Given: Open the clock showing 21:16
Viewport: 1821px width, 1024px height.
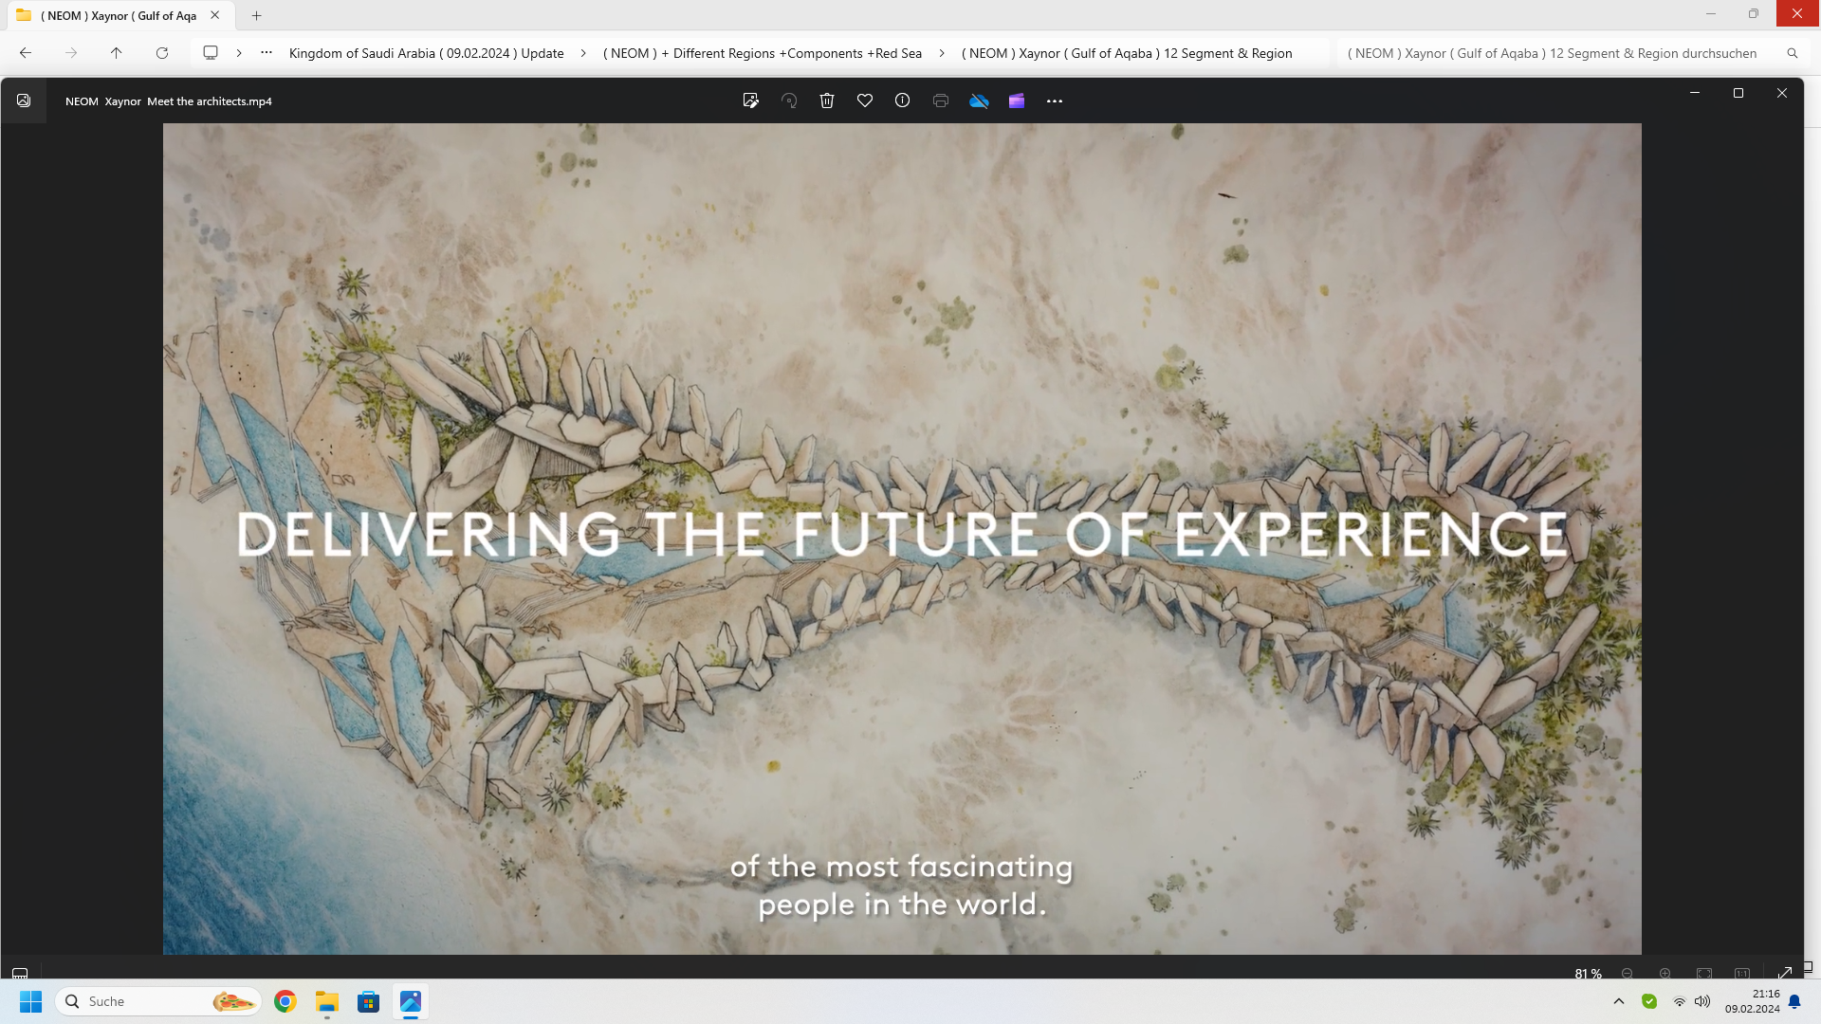Looking at the screenshot, I should 1752,1001.
